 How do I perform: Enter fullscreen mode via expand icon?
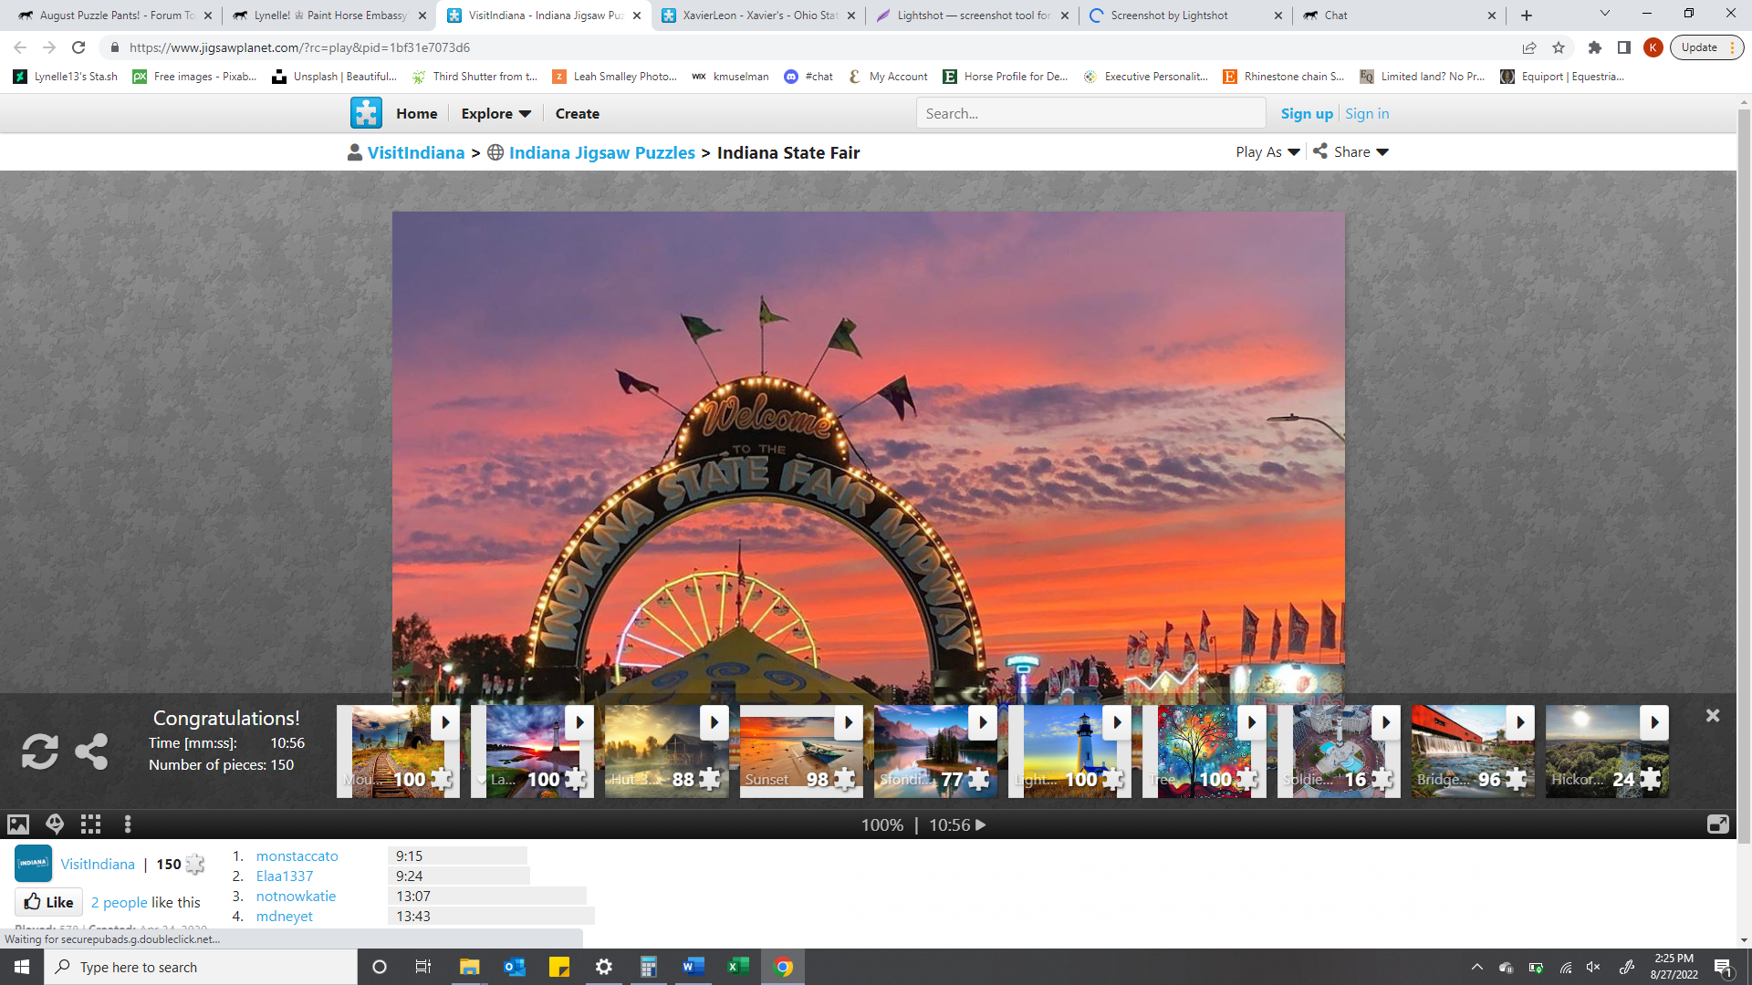[x=1717, y=824]
